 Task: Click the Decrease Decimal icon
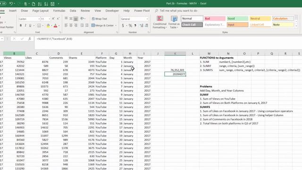point(147,25)
